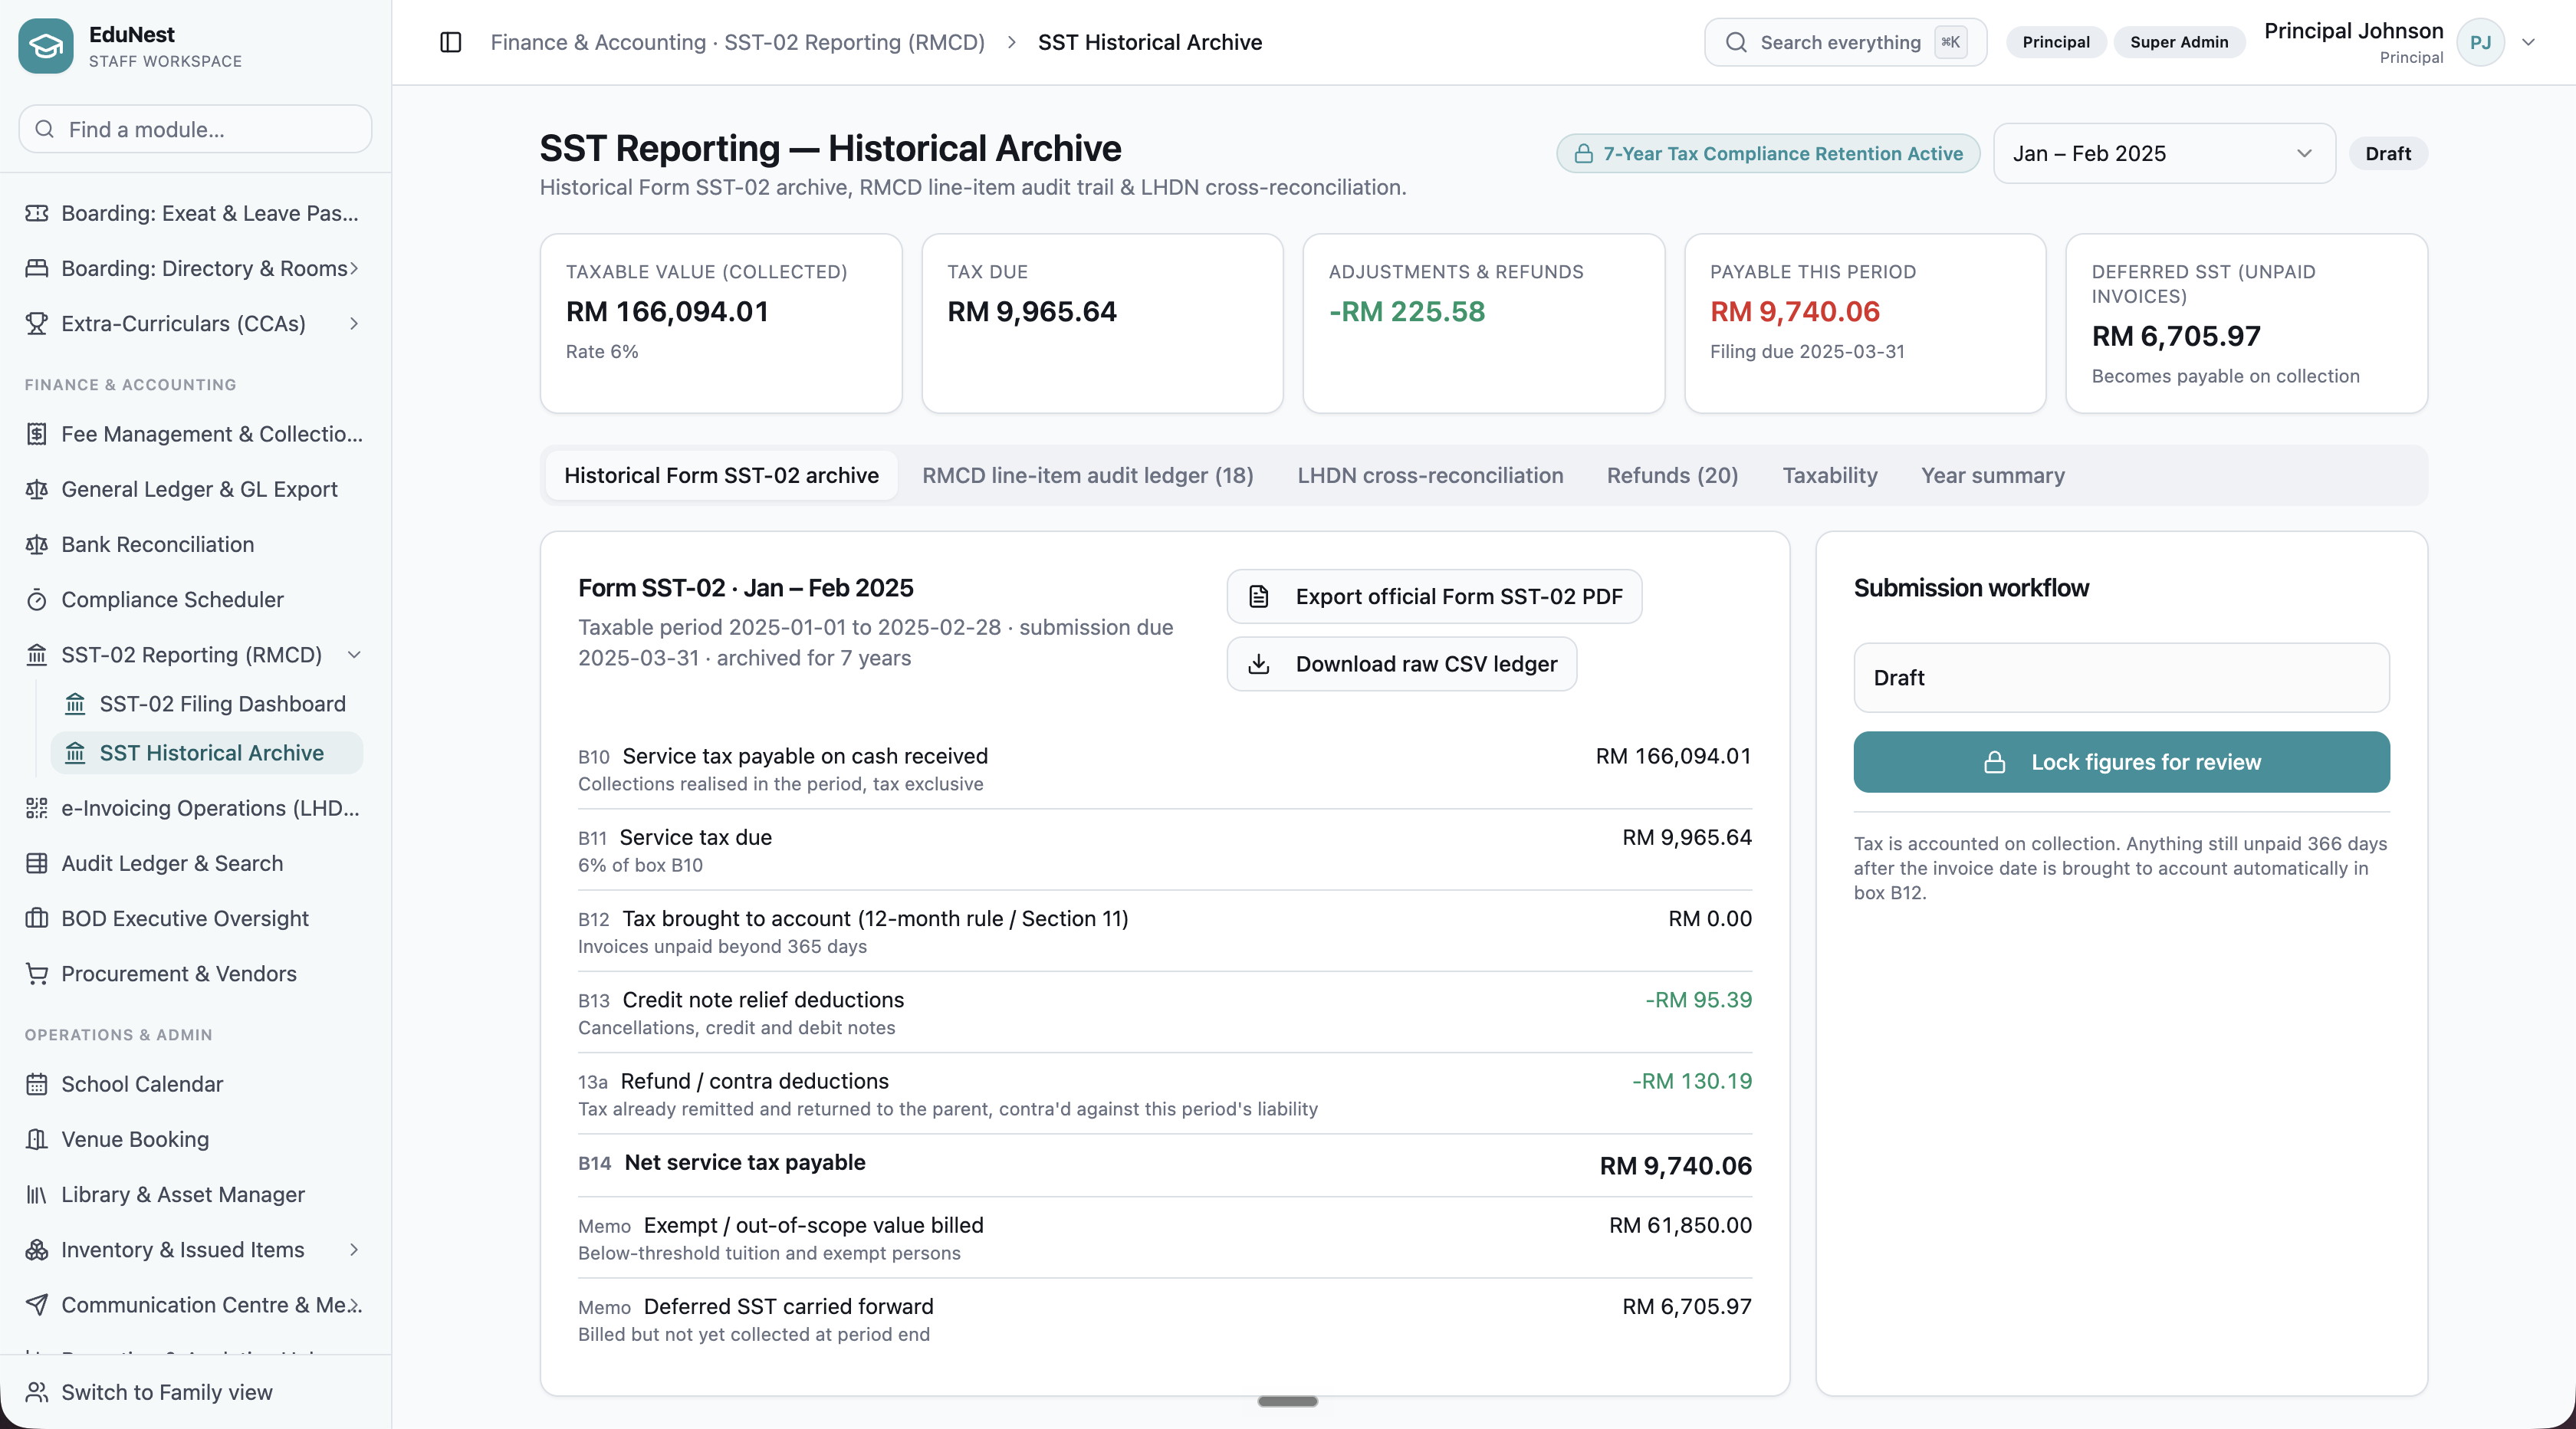Expand Boarding: Directory & Rooms chevron

tap(354, 268)
